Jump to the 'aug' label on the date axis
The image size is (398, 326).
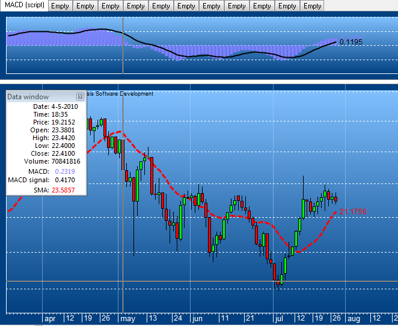354,318
